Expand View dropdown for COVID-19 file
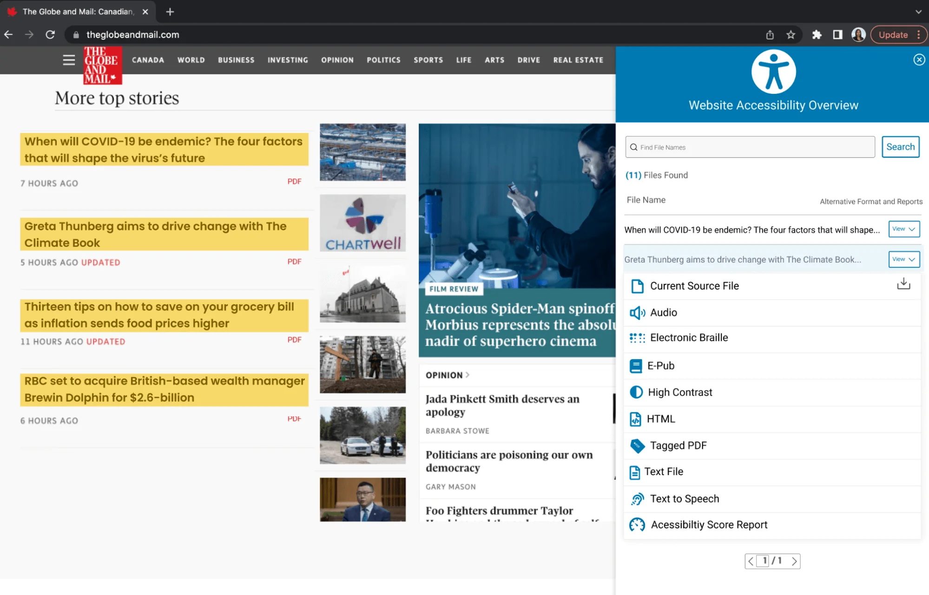This screenshot has width=929, height=595. pos(904,229)
